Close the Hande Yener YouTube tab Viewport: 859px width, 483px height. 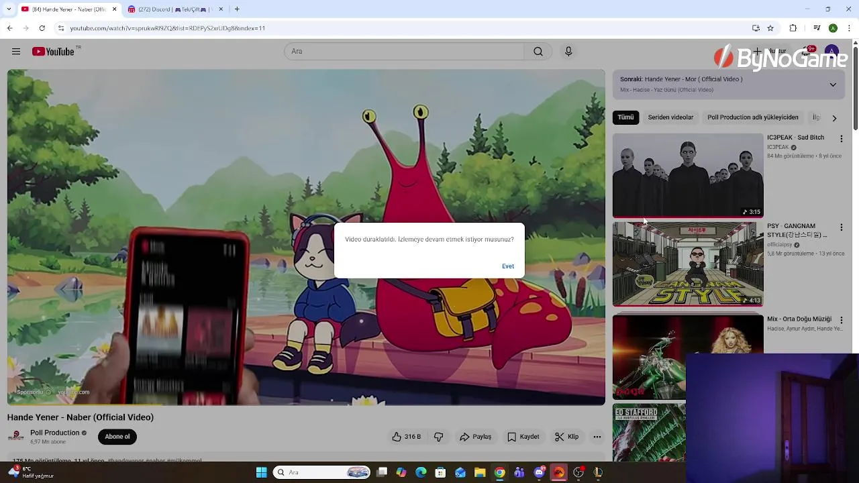114,9
